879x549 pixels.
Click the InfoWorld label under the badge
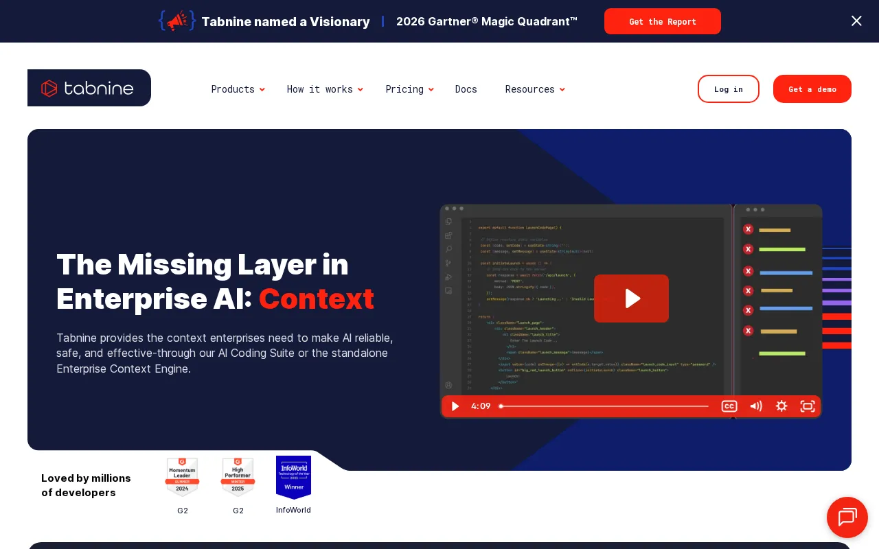click(x=293, y=510)
